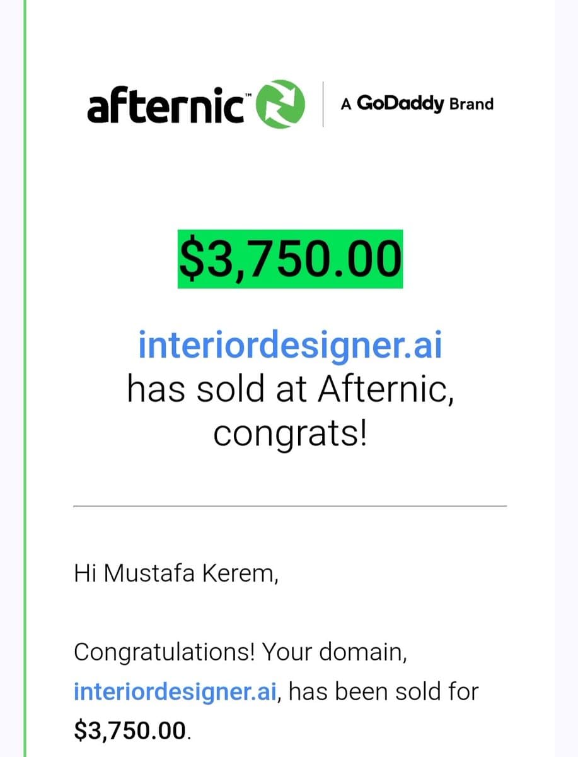Click the trademark symbol beside afternic
This screenshot has width=578, height=757.
tap(248, 94)
